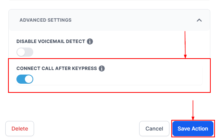Turn off Connect Call After Keypress switch
The height and width of the screenshot is (140, 218).
pos(25,79)
